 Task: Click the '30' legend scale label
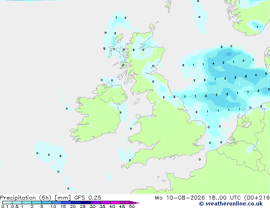92,206
